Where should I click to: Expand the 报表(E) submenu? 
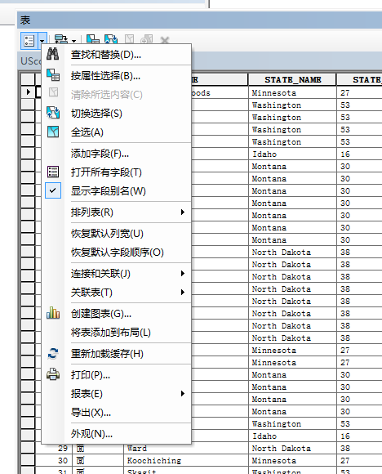pos(116,394)
